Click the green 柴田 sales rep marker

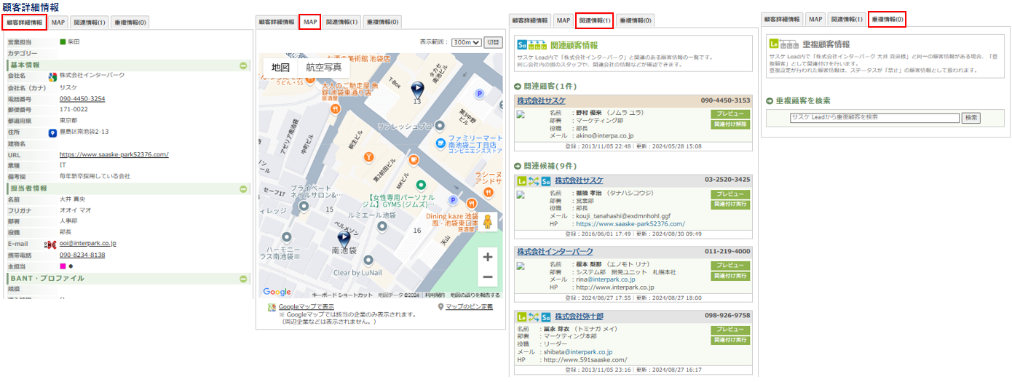point(63,42)
